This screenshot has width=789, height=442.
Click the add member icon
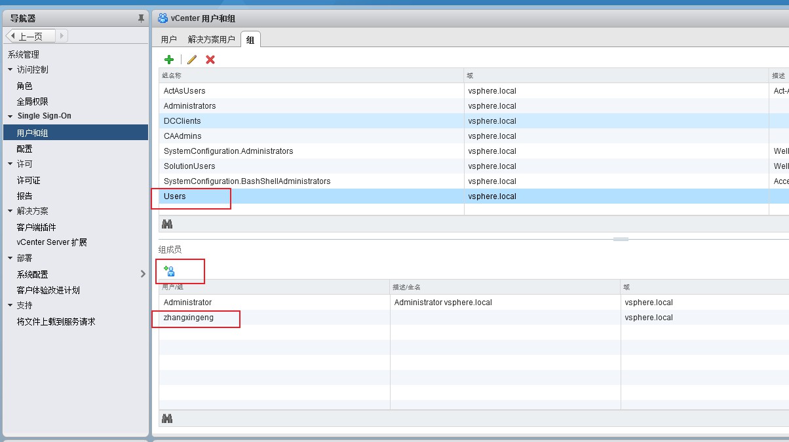pos(169,270)
